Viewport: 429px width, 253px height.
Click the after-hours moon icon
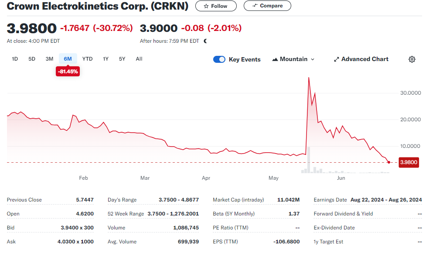click(205, 41)
